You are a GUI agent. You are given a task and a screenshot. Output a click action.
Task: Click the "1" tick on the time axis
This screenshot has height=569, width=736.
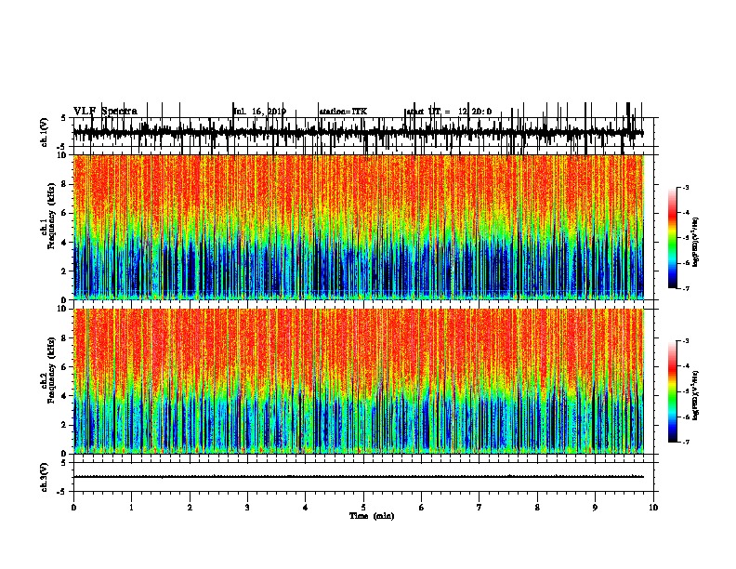(x=131, y=508)
